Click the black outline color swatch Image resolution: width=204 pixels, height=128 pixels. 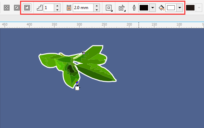pyautogui.click(x=144, y=8)
